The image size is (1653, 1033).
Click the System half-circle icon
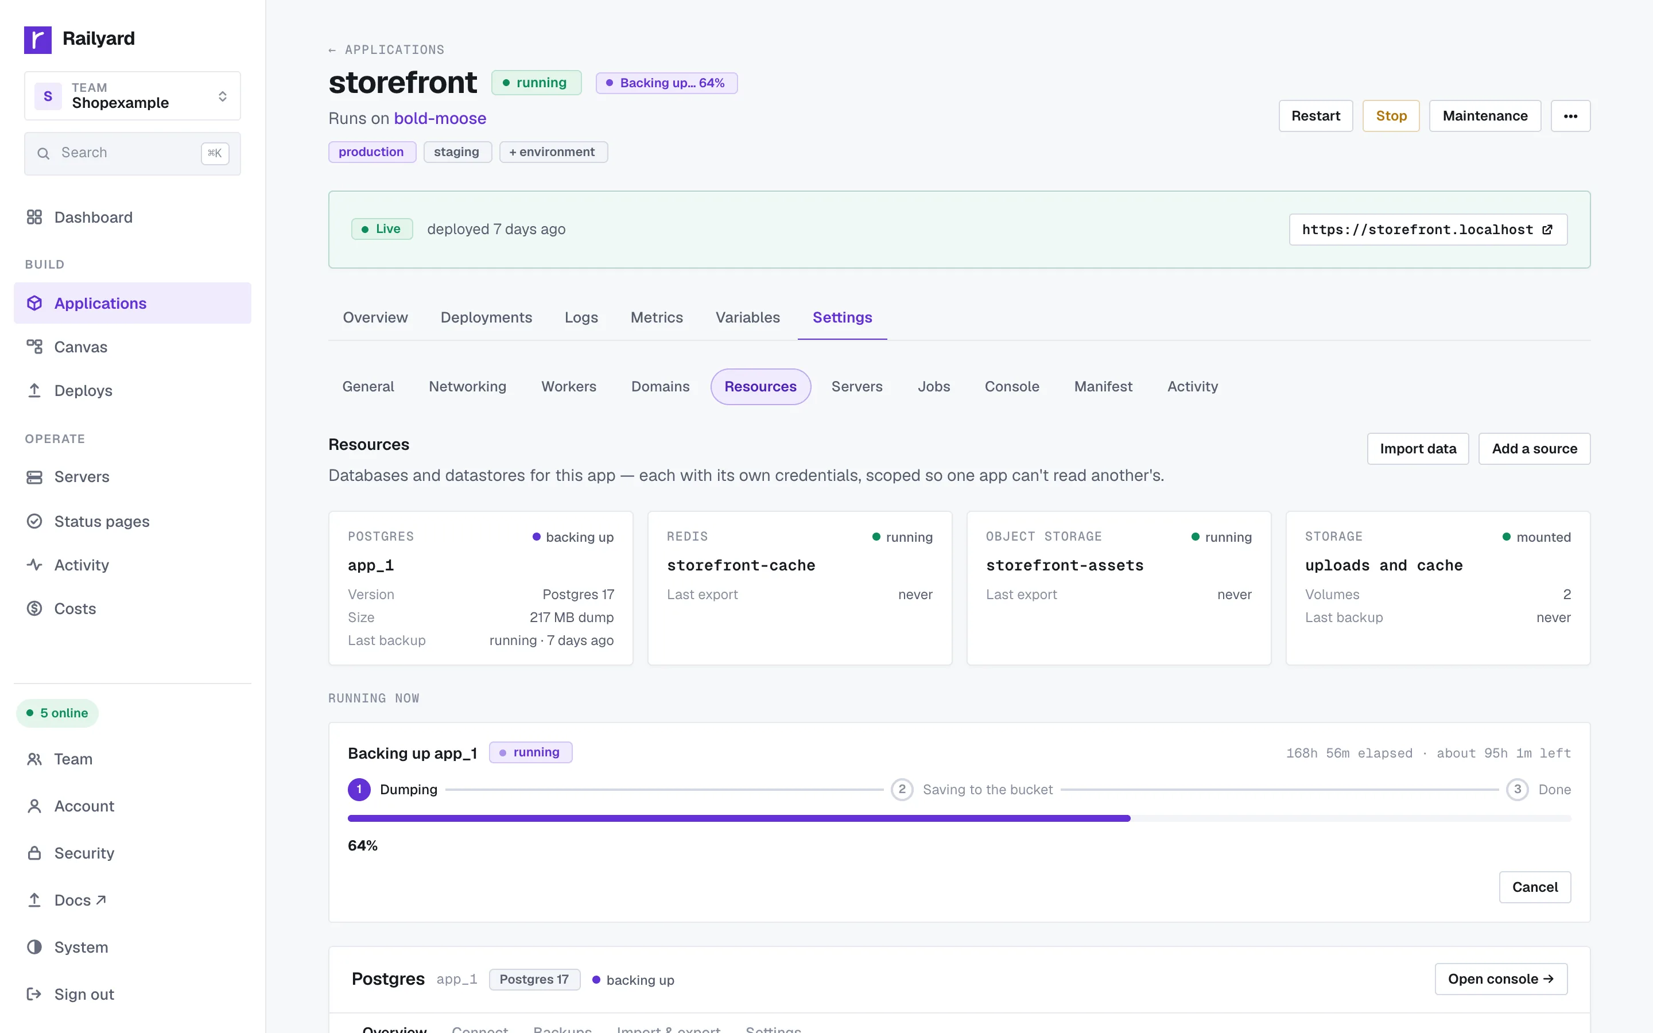pyautogui.click(x=34, y=947)
